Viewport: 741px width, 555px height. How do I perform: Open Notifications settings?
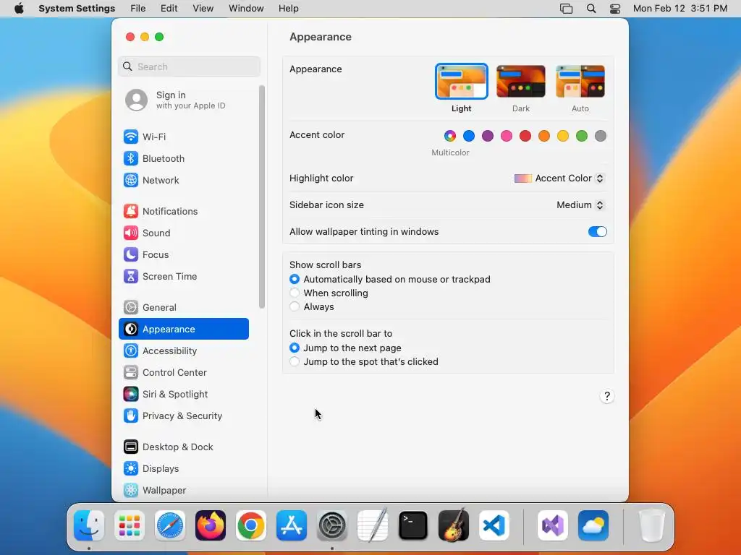[x=183, y=212]
